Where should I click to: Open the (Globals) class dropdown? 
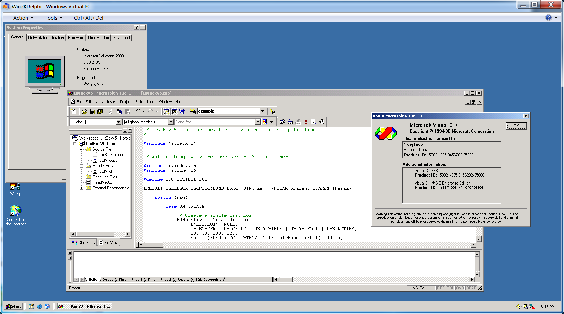pyautogui.click(x=118, y=122)
